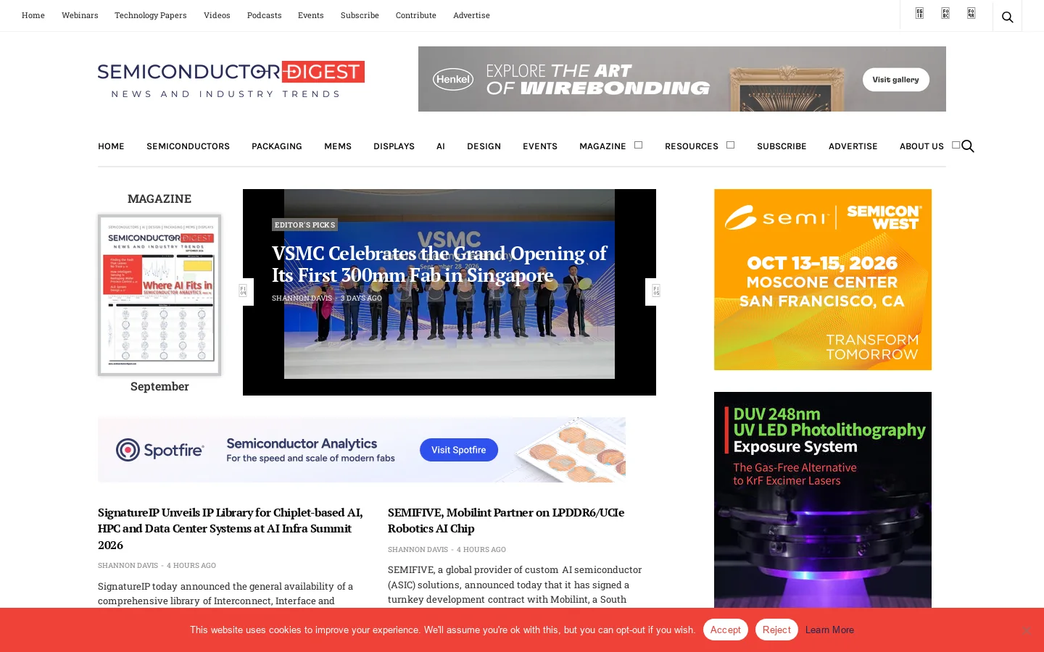Select Videos in the top bar
The height and width of the screenshot is (652, 1044).
(x=217, y=15)
